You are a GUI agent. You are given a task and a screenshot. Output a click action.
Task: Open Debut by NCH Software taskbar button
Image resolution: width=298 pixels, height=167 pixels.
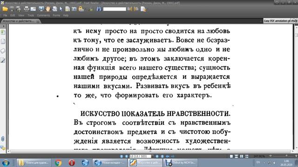[181, 163]
